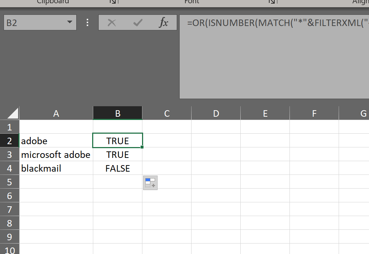Click the three-dot formula bar handle

(x=87, y=22)
